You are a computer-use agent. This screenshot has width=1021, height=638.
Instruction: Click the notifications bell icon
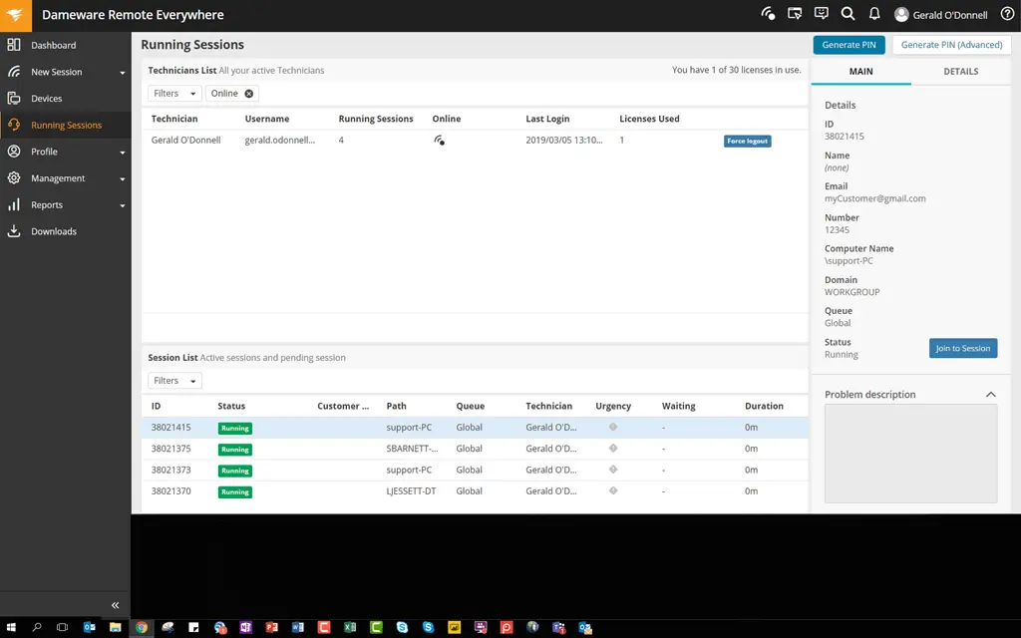pyautogui.click(x=874, y=15)
